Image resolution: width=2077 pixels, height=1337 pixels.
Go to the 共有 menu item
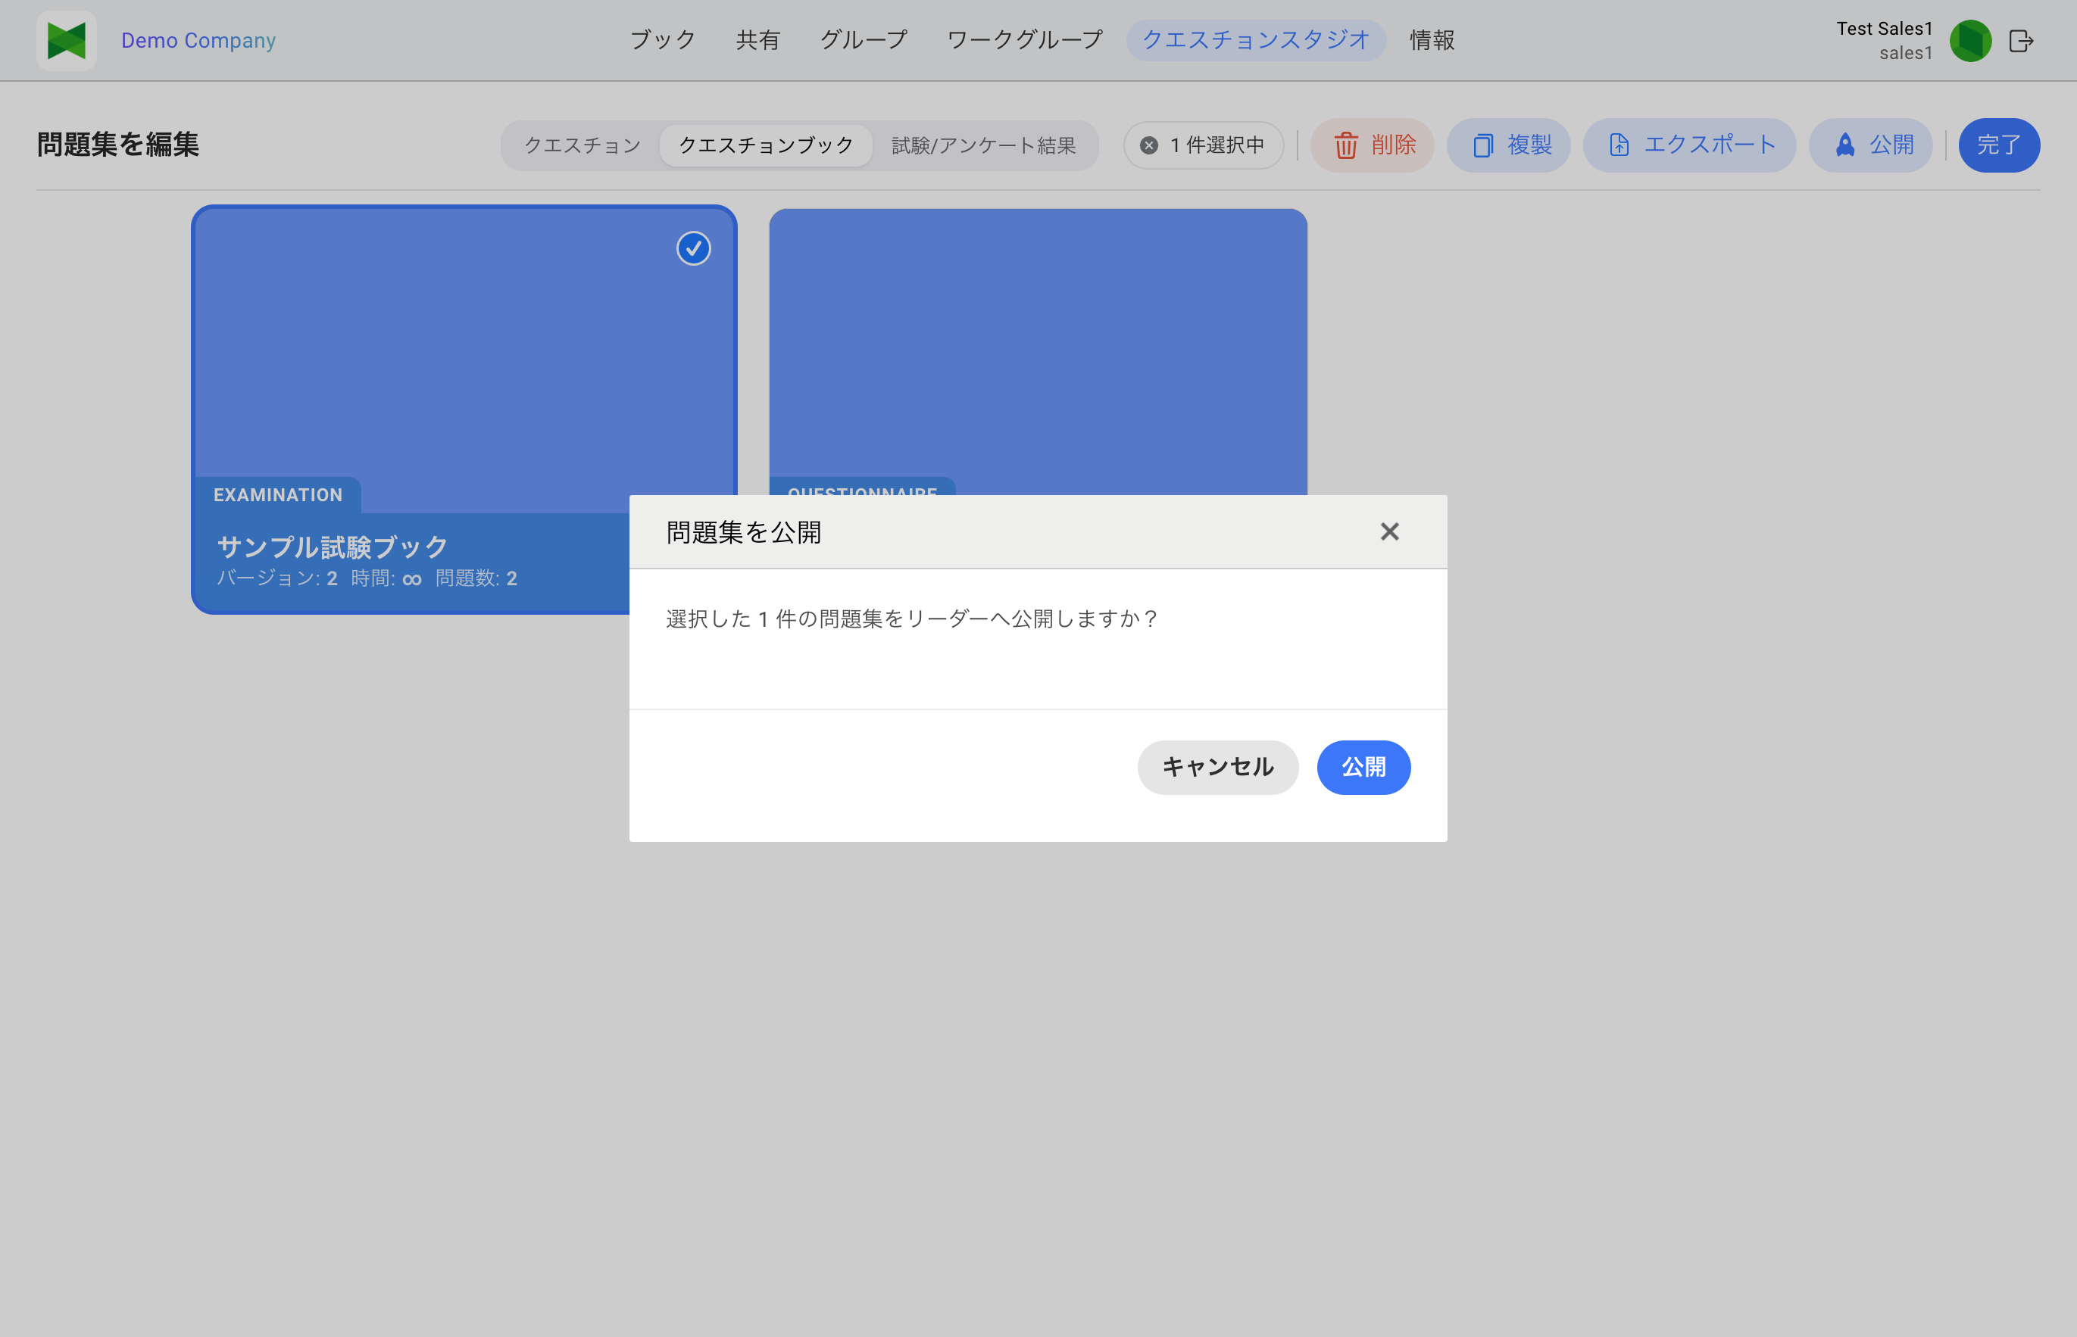(x=757, y=40)
